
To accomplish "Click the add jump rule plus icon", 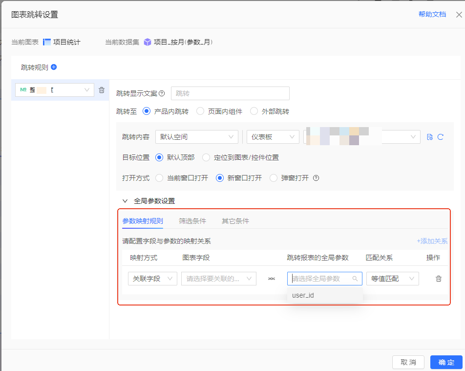I will click(54, 67).
